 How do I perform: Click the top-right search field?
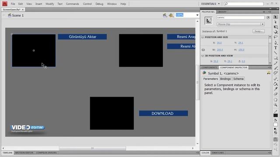click(244, 4)
